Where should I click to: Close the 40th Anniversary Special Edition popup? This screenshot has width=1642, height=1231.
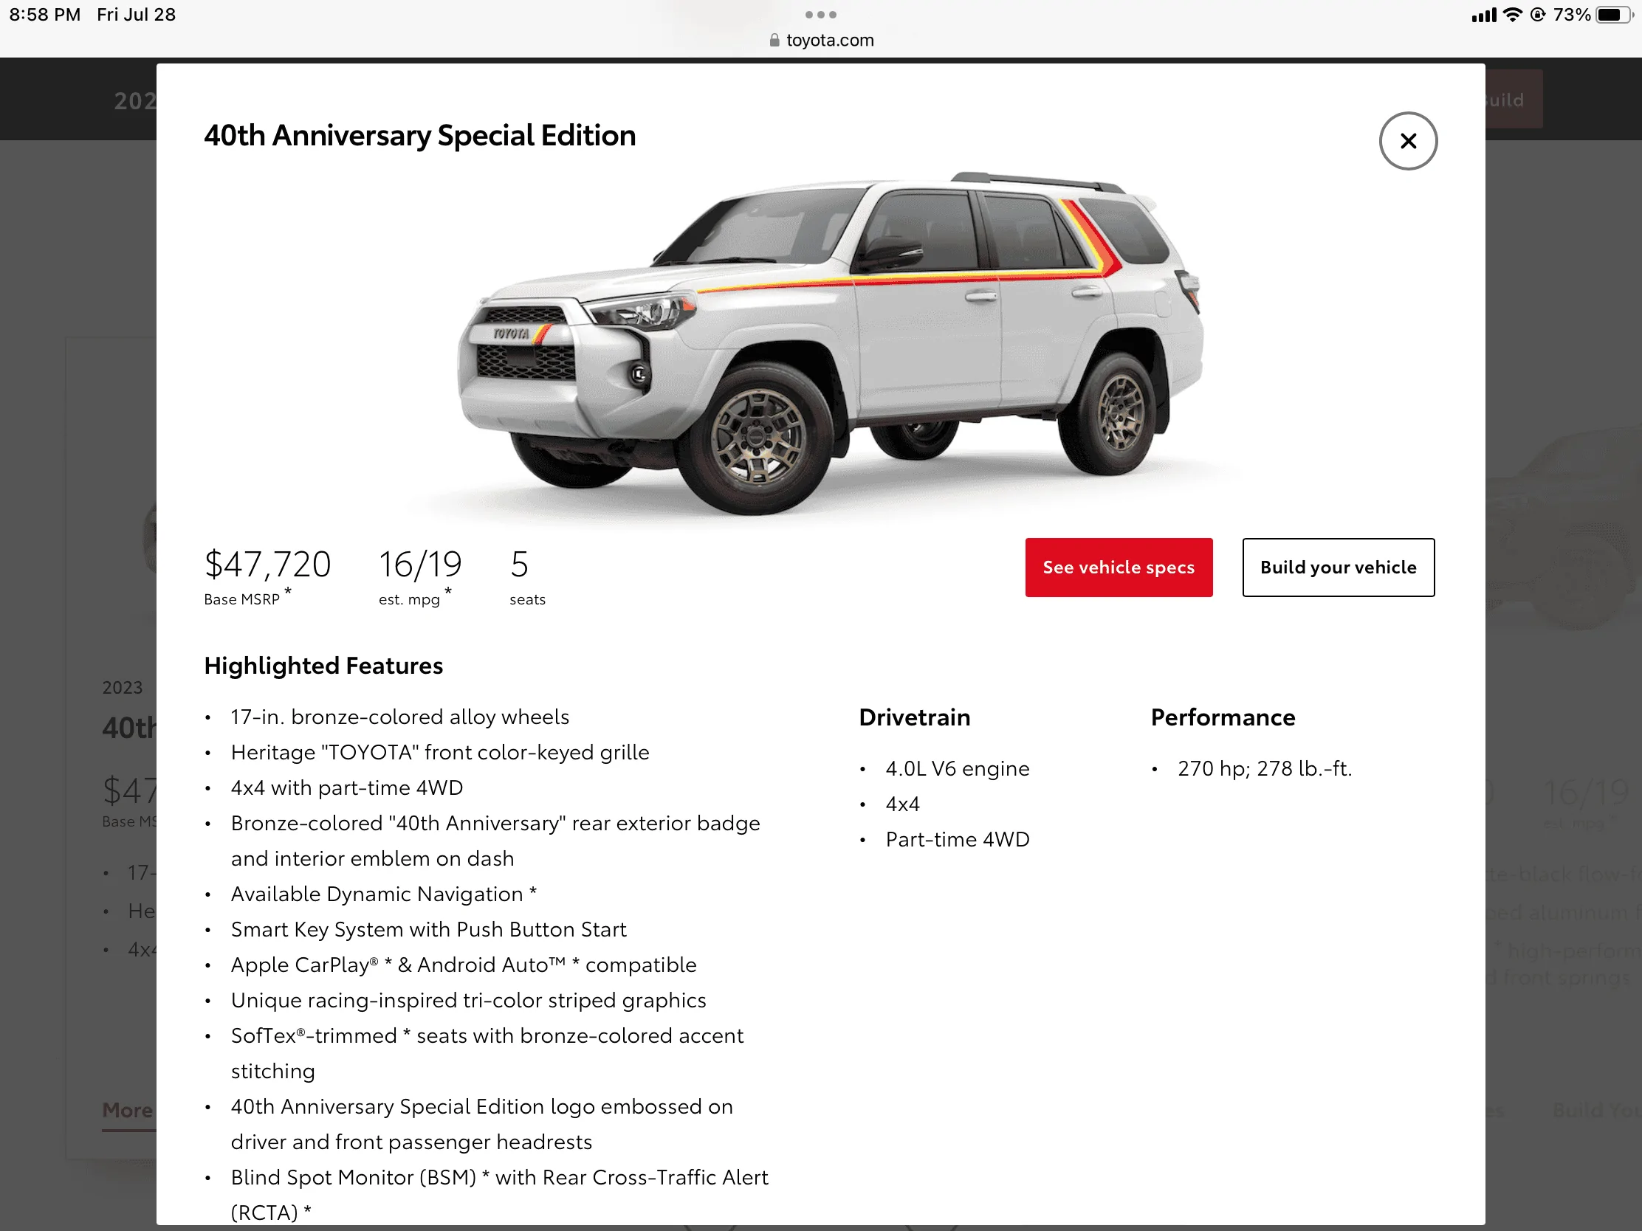click(1408, 140)
